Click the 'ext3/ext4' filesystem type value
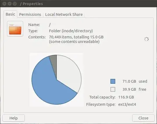This screenshot has width=157, height=124. tap(127, 104)
